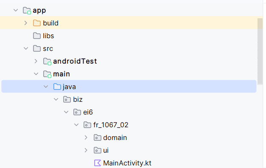Click the Kotlin file icon of MainActivity.kt
Screen dimensions: 266x168
pyautogui.click(x=98, y=163)
